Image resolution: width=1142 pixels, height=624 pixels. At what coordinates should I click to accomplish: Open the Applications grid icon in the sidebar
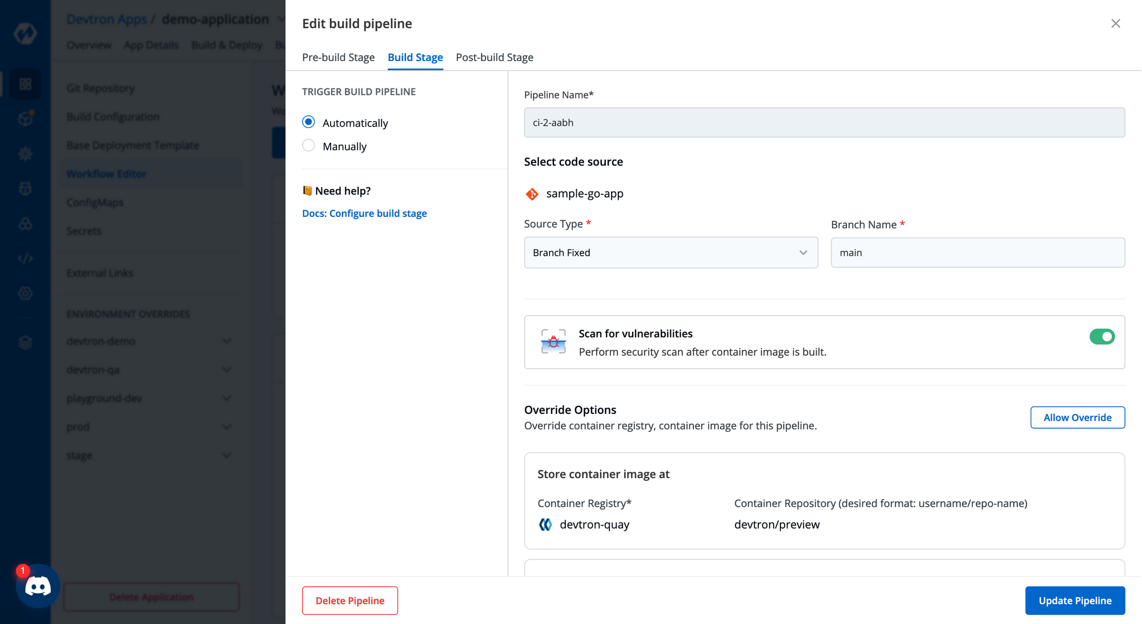coord(25,84)
